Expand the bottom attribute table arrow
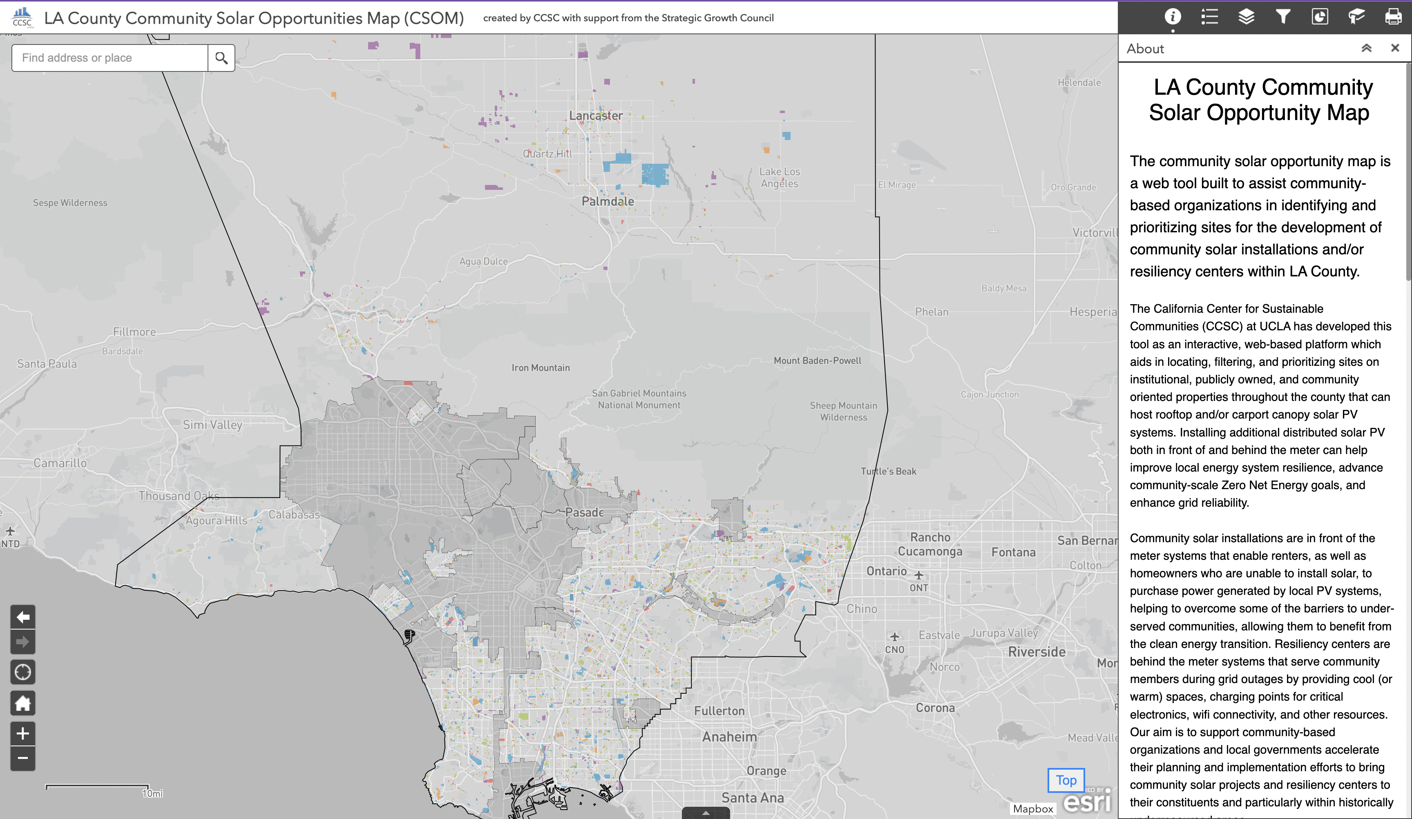This screenshot has height=819, width=1412. pyautogui.click(x=706, y=813)
